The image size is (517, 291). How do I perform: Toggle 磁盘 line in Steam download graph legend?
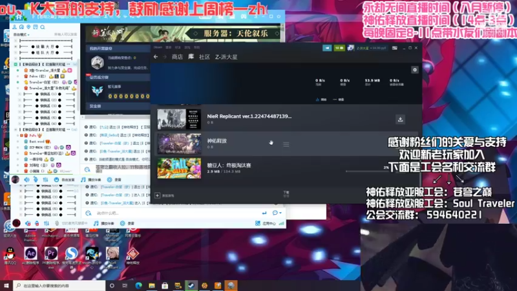click(338, 100)
